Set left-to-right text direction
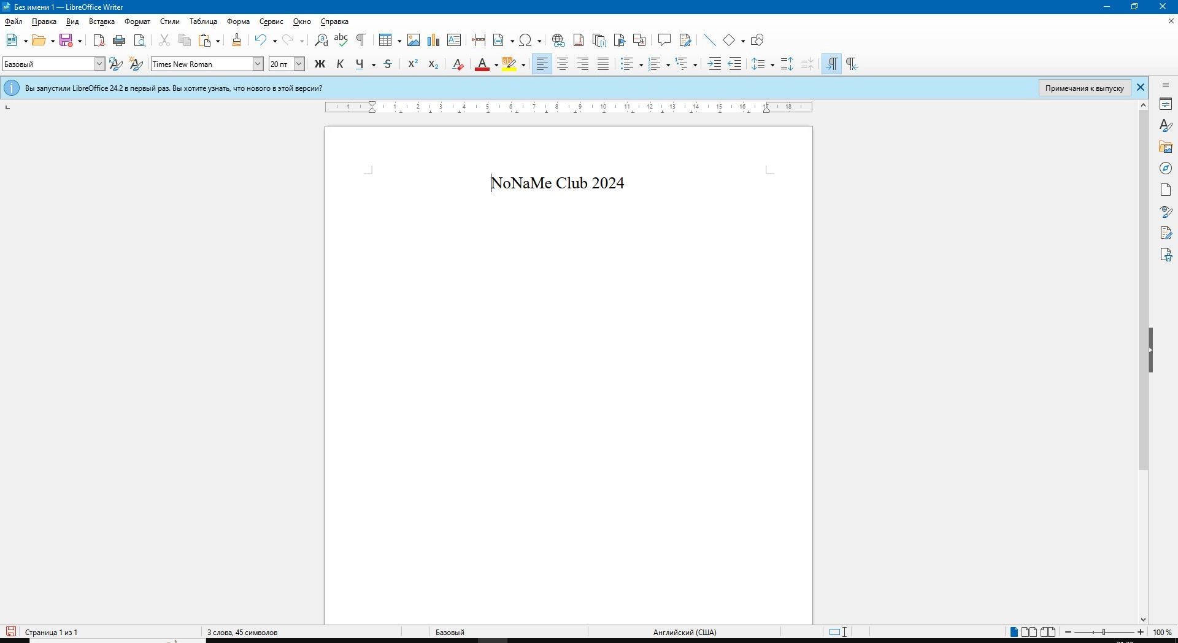 (831, 64)
